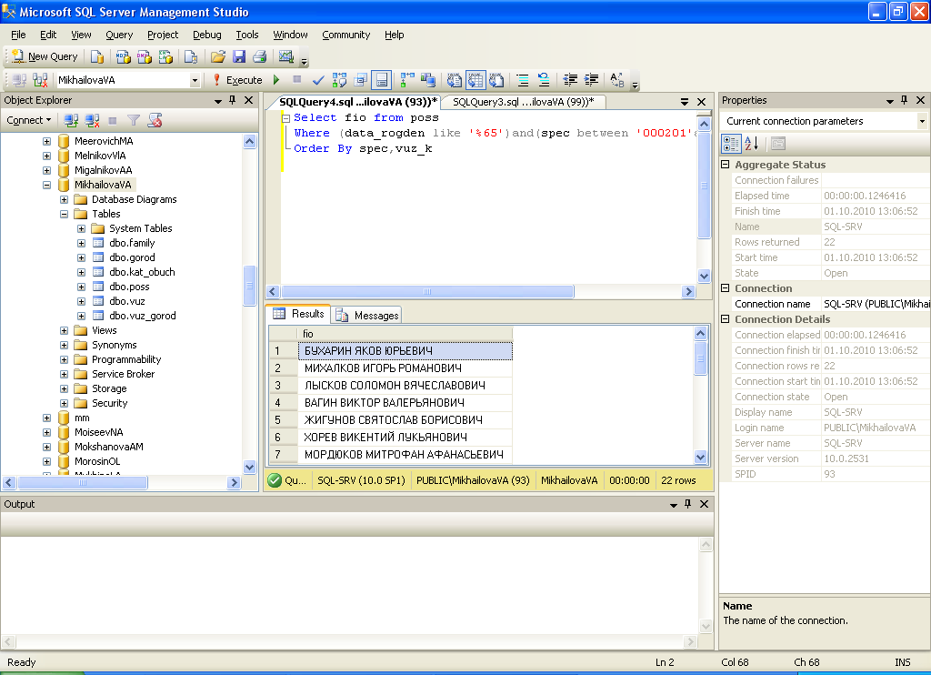The image size is (931, 675).
Task: Collapse the MikhailovaVA database node
Action: [47, 185]
